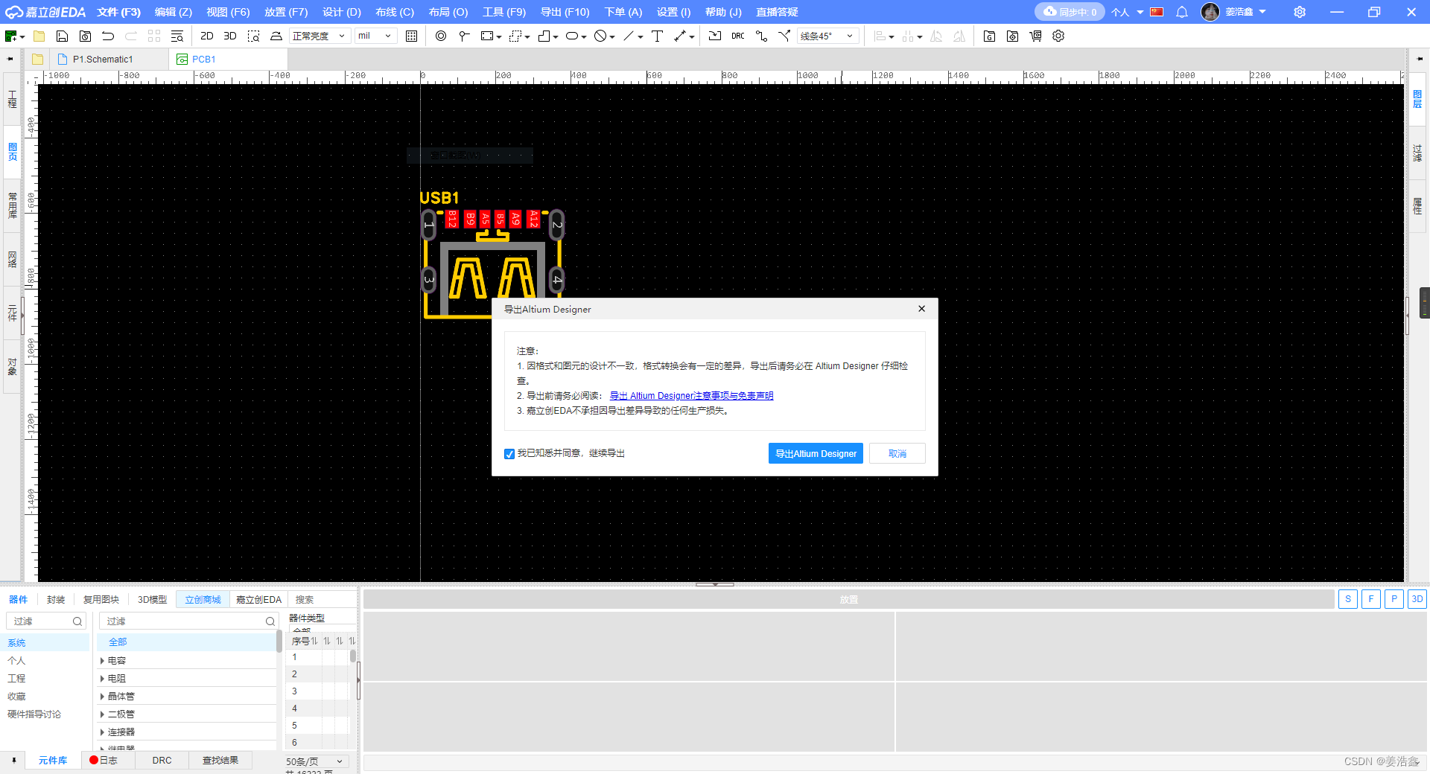Viewport: 1430px width, 774px height.
Task: Select the differential pair routing tool
Action: pos(784,36)
